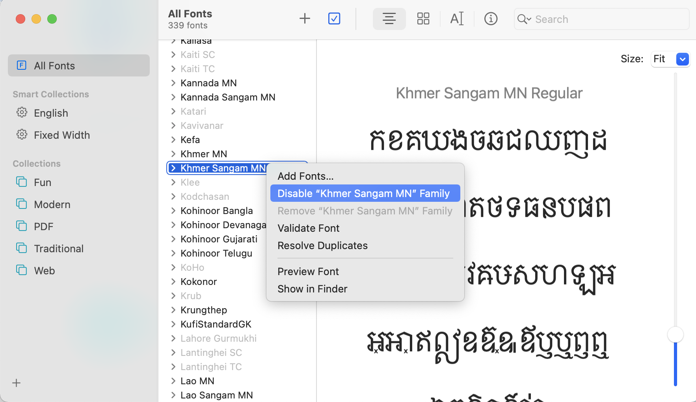
Task: Select Lao MN in font list
Action: pos(197,381)
